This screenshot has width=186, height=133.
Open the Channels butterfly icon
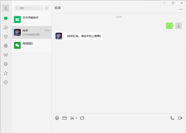click(x=6, y=55)
